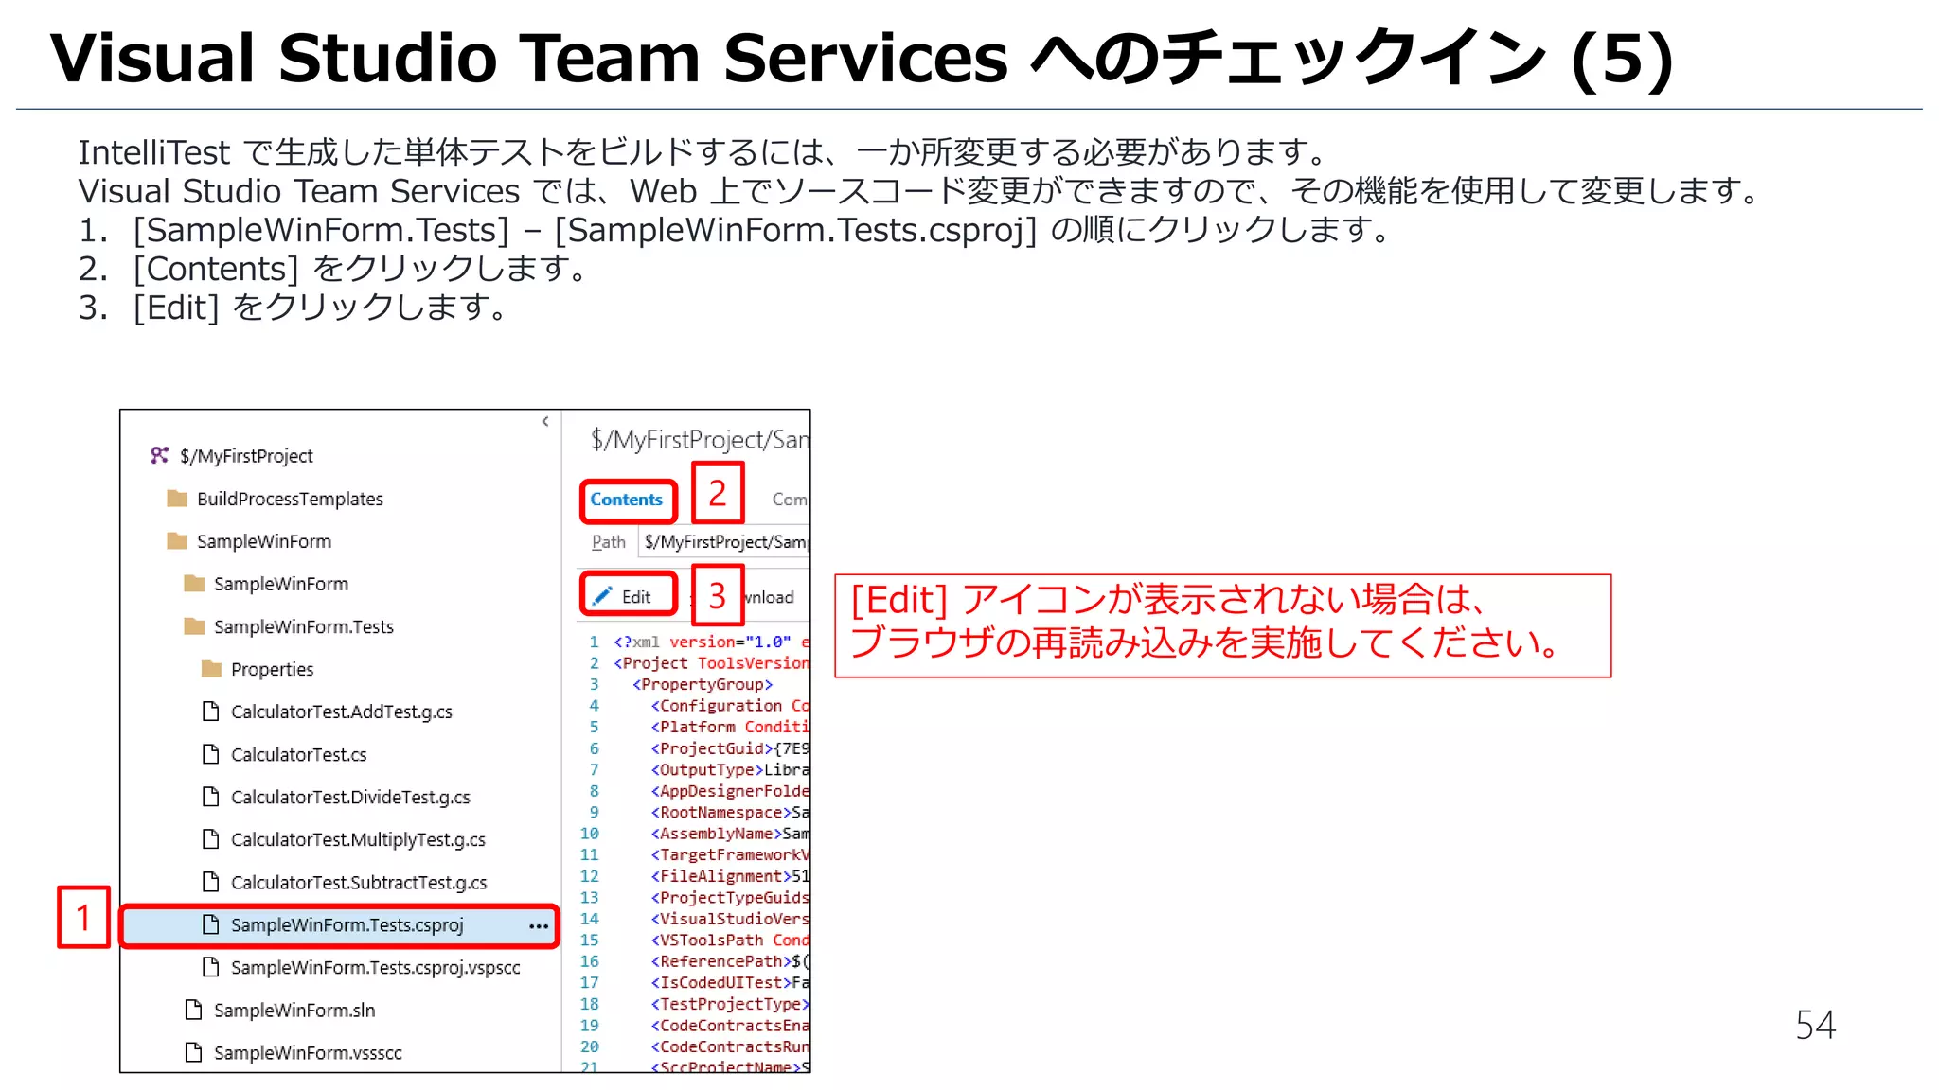Open SampleWinForm.vssscc file
The width and height of the screenshot is (1939, 1090).
[x=308, y=1052]
